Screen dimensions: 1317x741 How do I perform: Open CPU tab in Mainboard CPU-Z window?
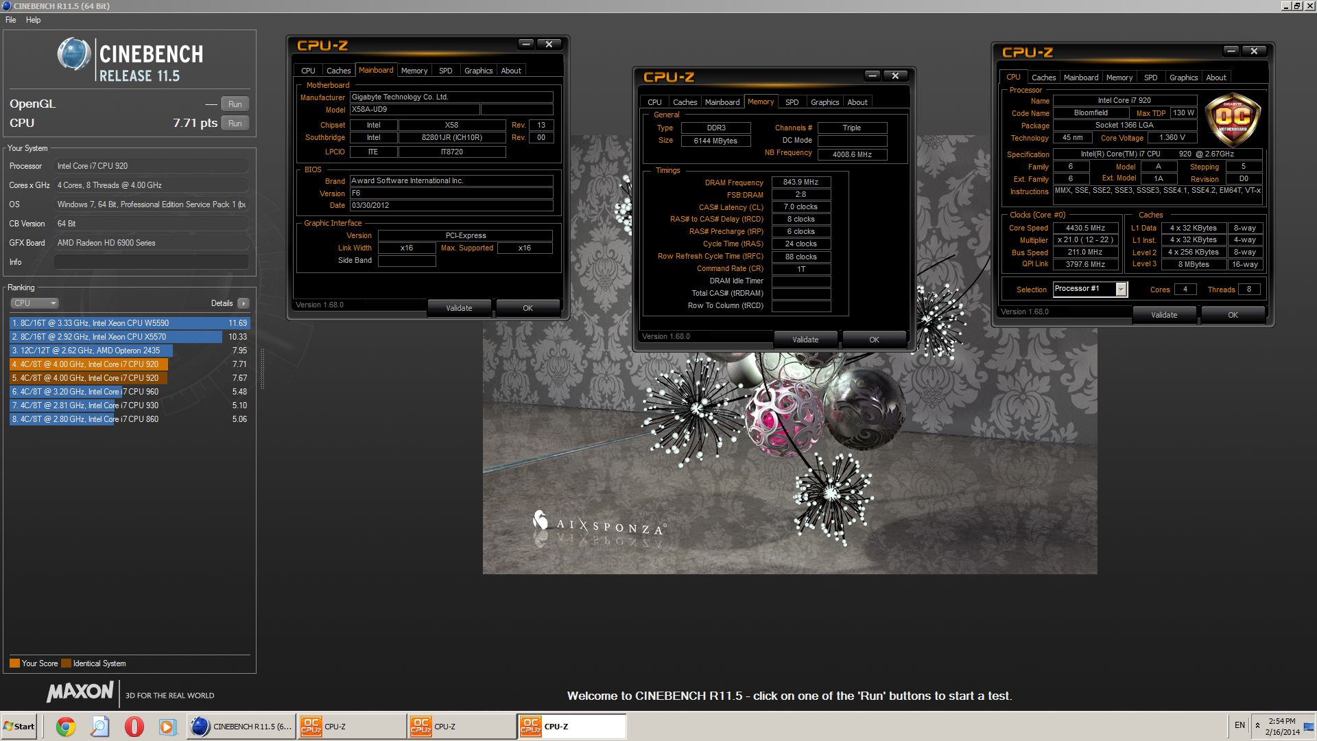click(309, 71)
